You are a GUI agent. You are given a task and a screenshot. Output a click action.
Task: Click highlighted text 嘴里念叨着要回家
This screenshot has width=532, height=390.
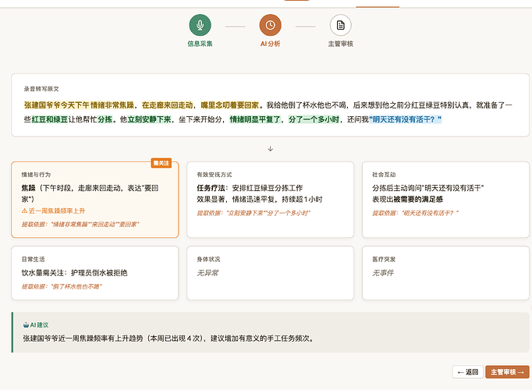pos(229,105)
